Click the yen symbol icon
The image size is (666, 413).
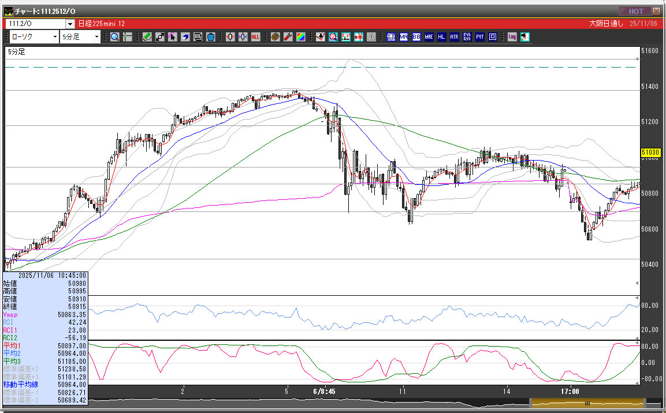(x=358, y=37)
